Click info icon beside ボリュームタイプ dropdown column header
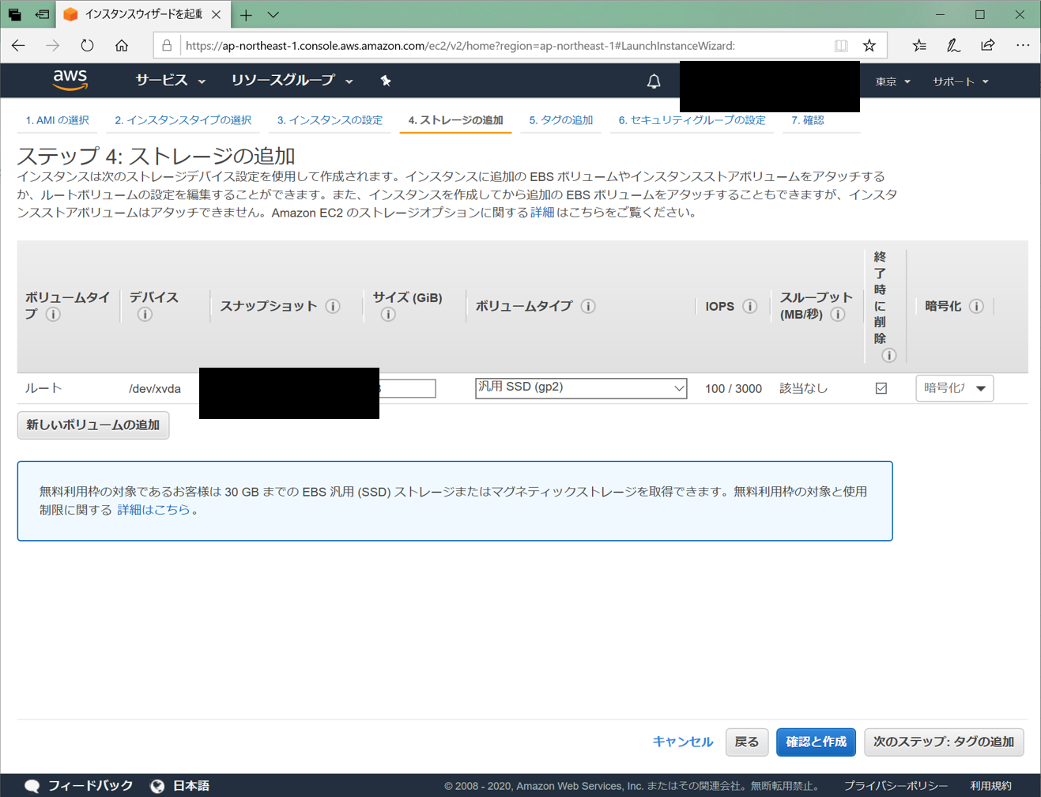Screen dimensions: 1041x797 coord(588,306)
